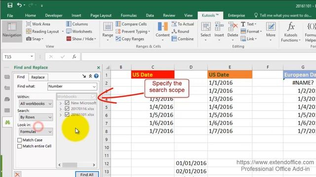Launch Compare Cells tool
Viewport: 316px width, 177px height.
coord(131,24)
